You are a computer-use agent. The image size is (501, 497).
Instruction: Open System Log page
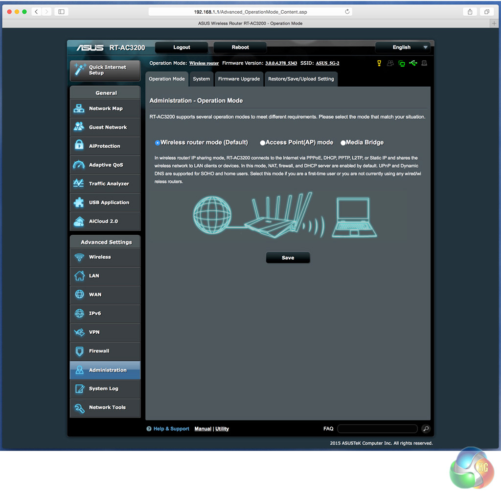click(x=105, y=389)
